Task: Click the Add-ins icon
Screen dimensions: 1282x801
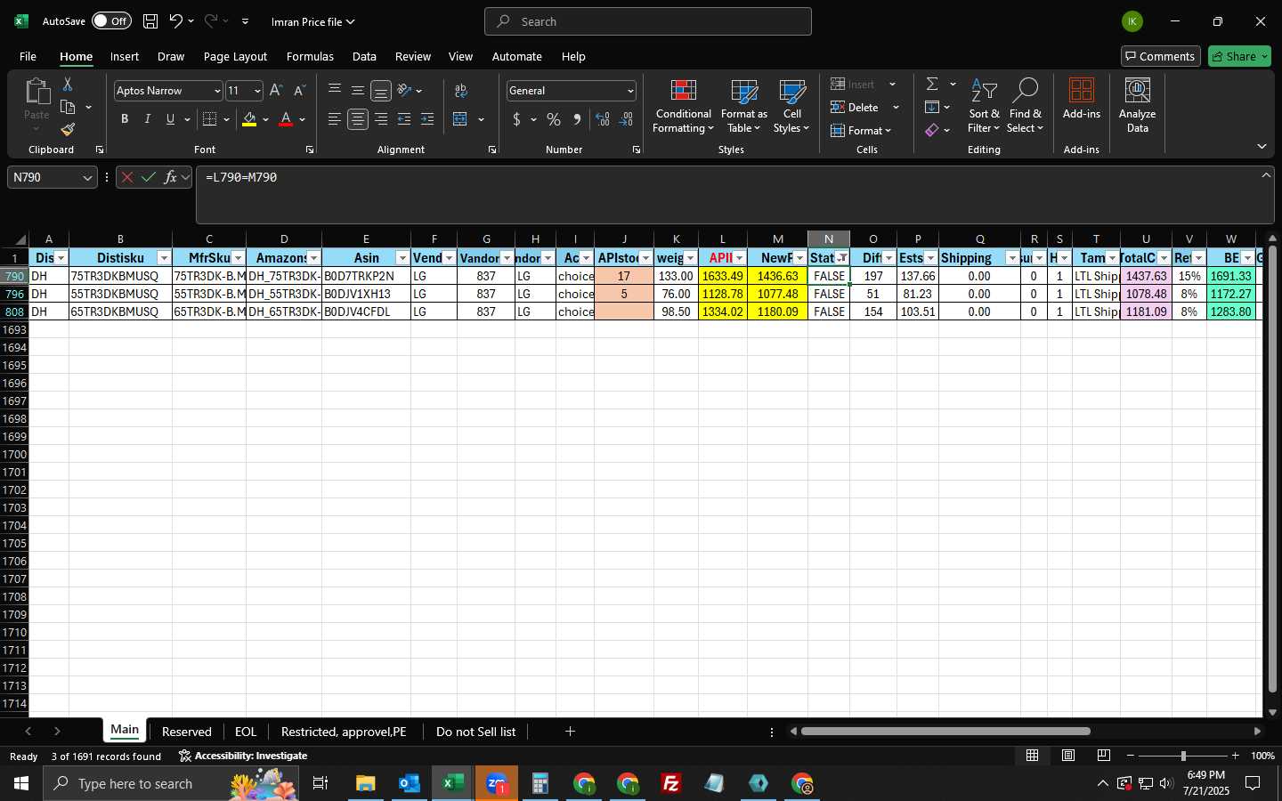Action: tap(1082, 100)
